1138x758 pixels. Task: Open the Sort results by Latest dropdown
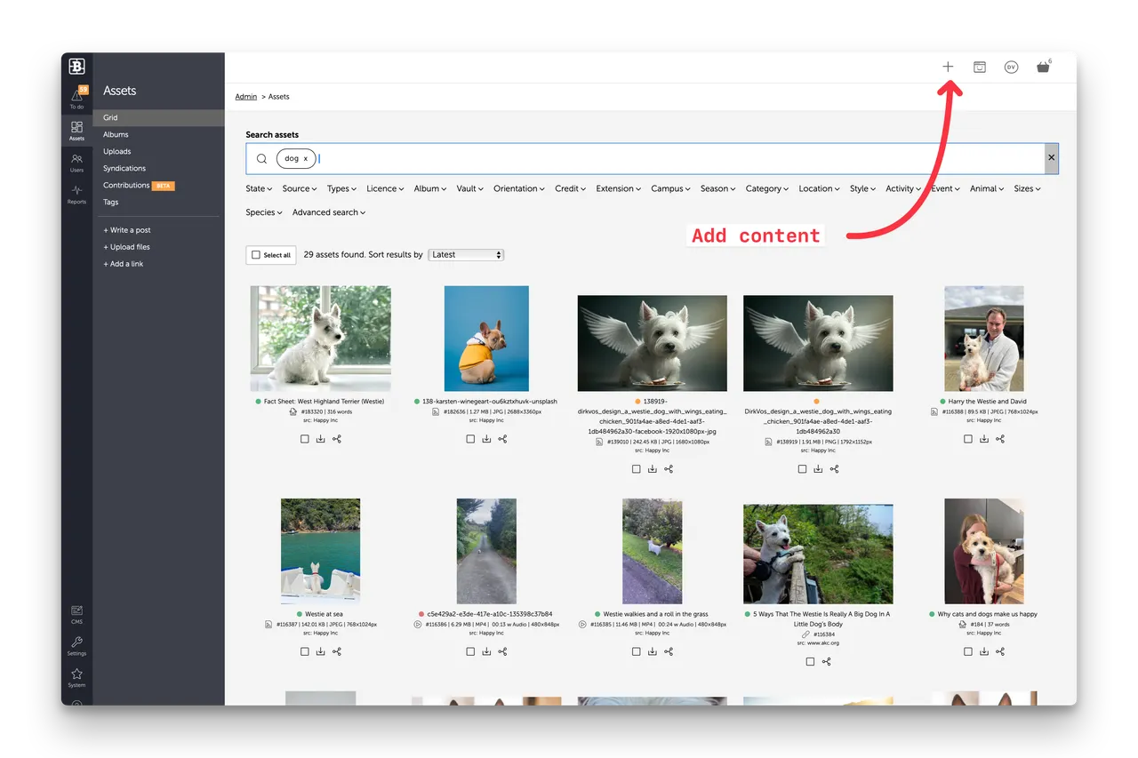(x=466, y=255)
